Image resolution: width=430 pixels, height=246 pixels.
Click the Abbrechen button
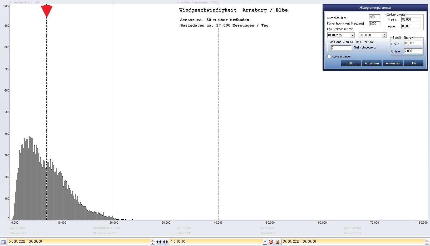pyautogui.click(x=372, y=63)
